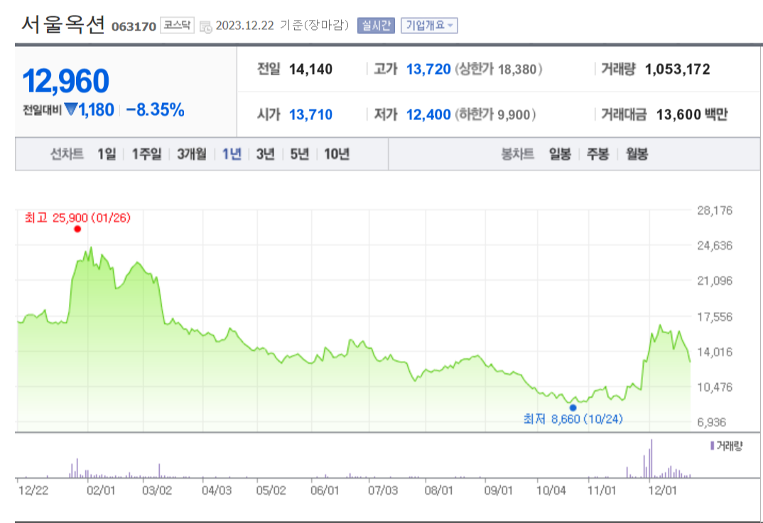Click the -8.35% change rate
The image size is (763, 523).
(155, 110)
